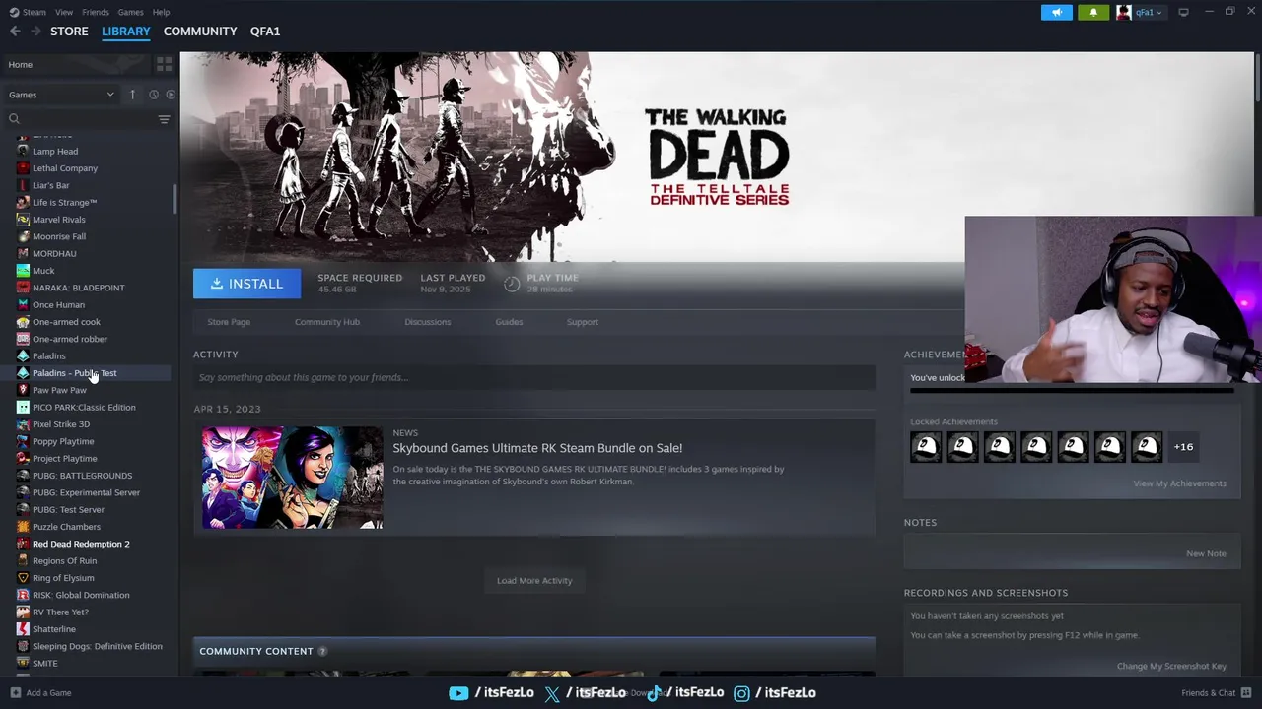This screenshot has width=1262, height=709.
Task: Click the account avatar picture
Action: click(1124, 12)
